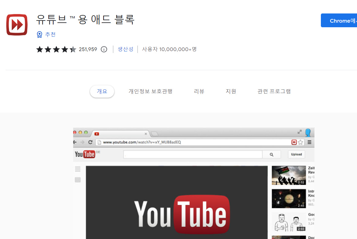Viewport: 357px width, 239px height.
Task: Click the flag video thumbnail labeled 2:52
Action: (x=289, y=175)
